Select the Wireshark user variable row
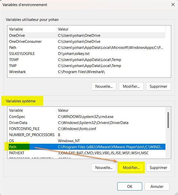The height and width of the screenshot is (195, 178). coord(87,72)
